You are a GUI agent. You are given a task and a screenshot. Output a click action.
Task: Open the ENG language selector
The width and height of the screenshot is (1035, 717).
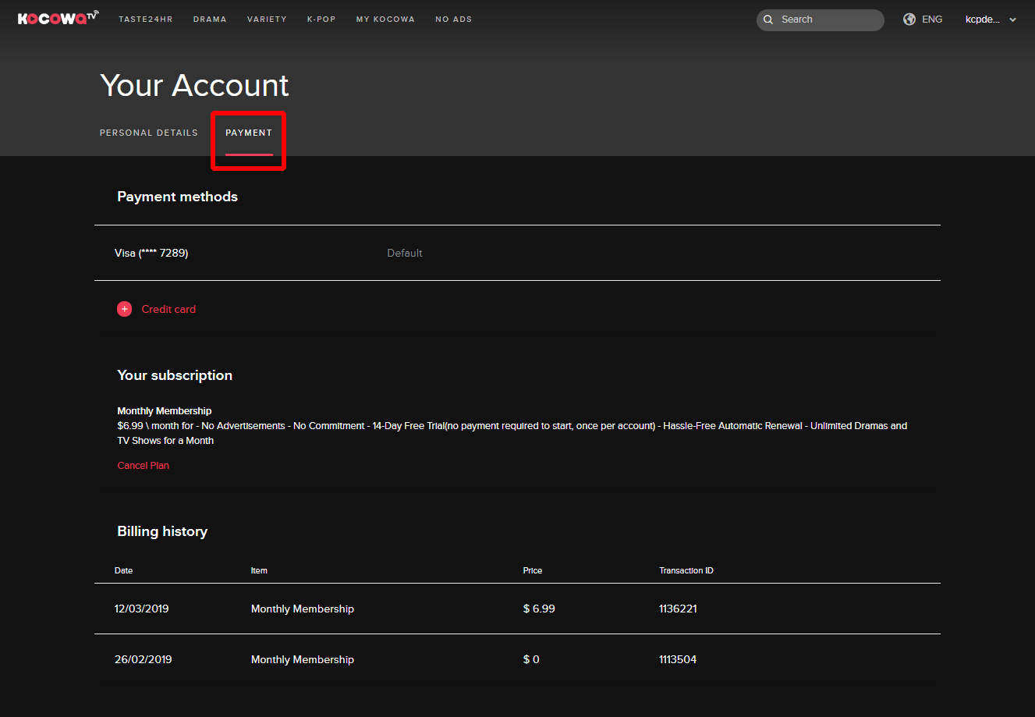coord(932,20)
